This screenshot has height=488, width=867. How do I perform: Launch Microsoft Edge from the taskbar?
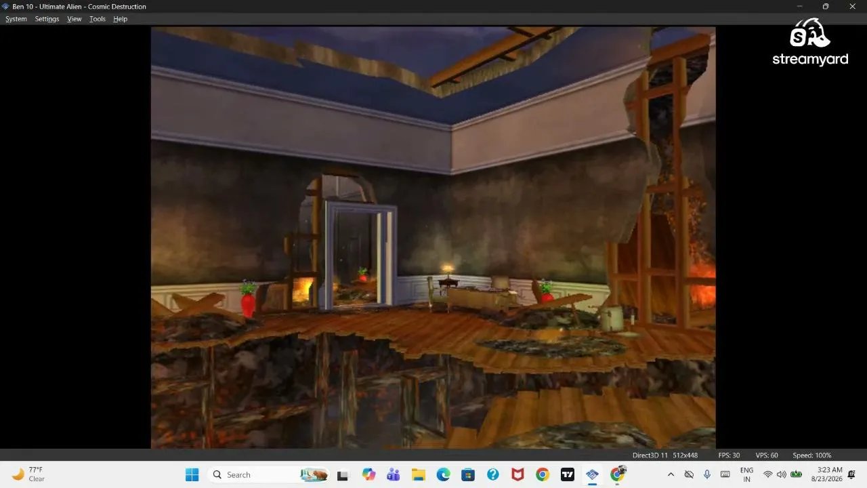tap(443, 474)
